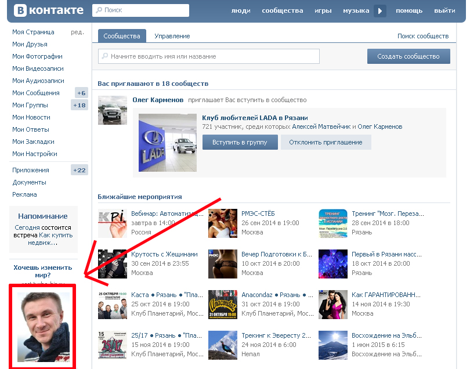
Task: Click the +18 groups counter
Action: pos(79,105)
